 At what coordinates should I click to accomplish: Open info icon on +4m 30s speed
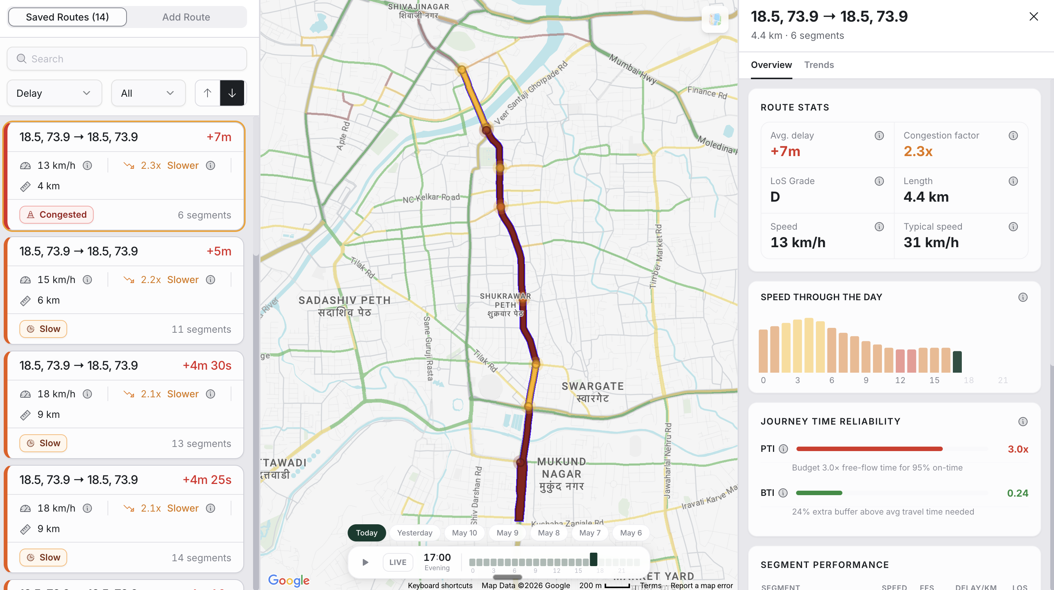coord(88,394)
